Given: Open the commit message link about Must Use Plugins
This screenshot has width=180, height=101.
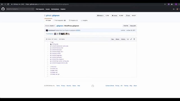Looking at the screenshot, I should coord(66,30).
